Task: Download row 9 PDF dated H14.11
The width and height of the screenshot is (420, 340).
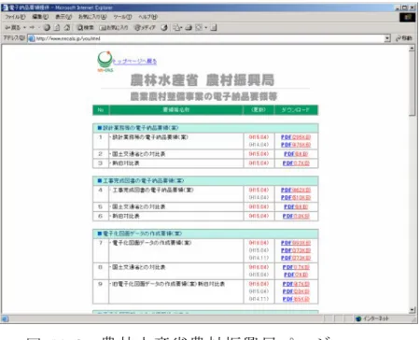Action: 296,299
